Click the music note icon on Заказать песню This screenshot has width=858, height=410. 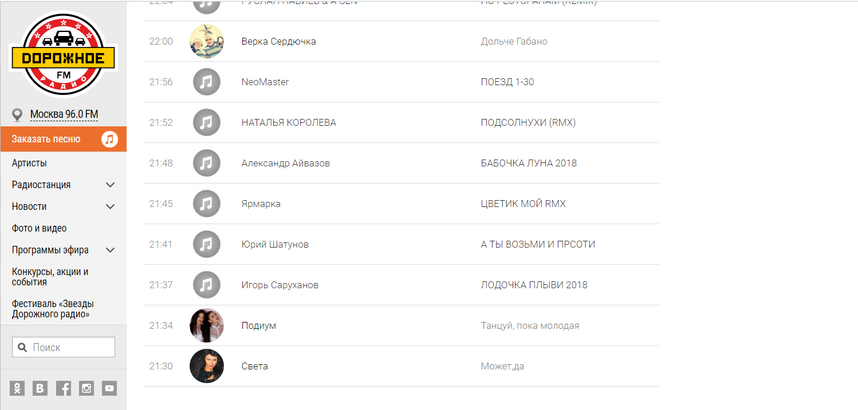pyautogui.click(x=110, y=139)
